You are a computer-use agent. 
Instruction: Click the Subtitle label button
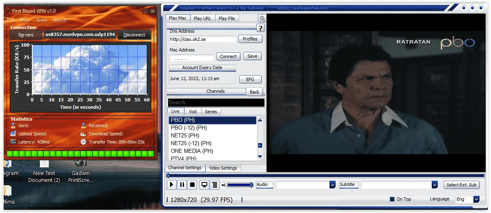point(349,185)
